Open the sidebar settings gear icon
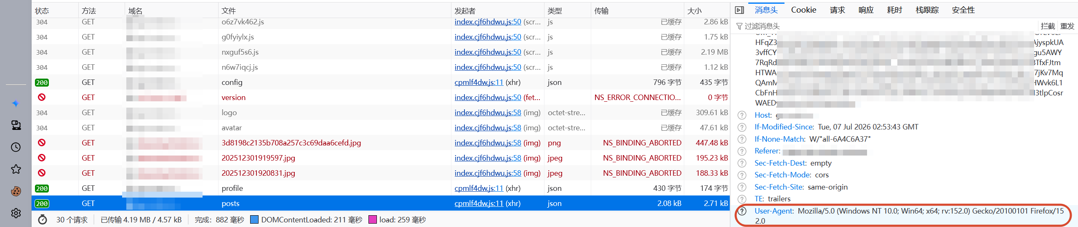The image size is (1078, 227). click(16, 213)
